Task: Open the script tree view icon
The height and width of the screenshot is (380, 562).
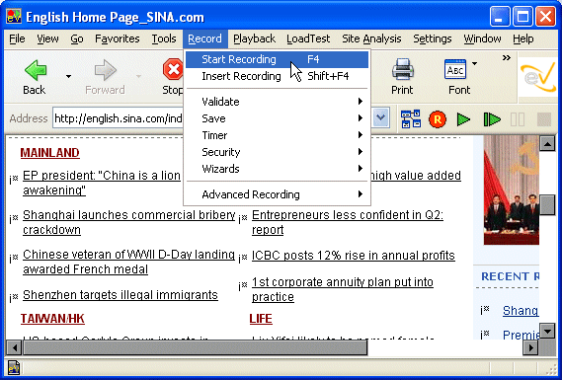Action: click(411, 118)
